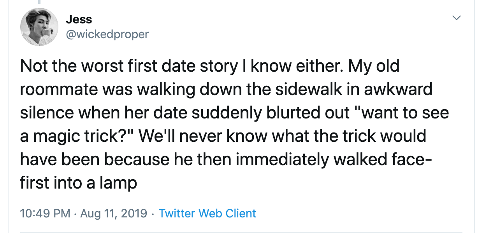Click the Aug 11, 2019 date
Screen dimensions: 478x233
tap(114, 214)
